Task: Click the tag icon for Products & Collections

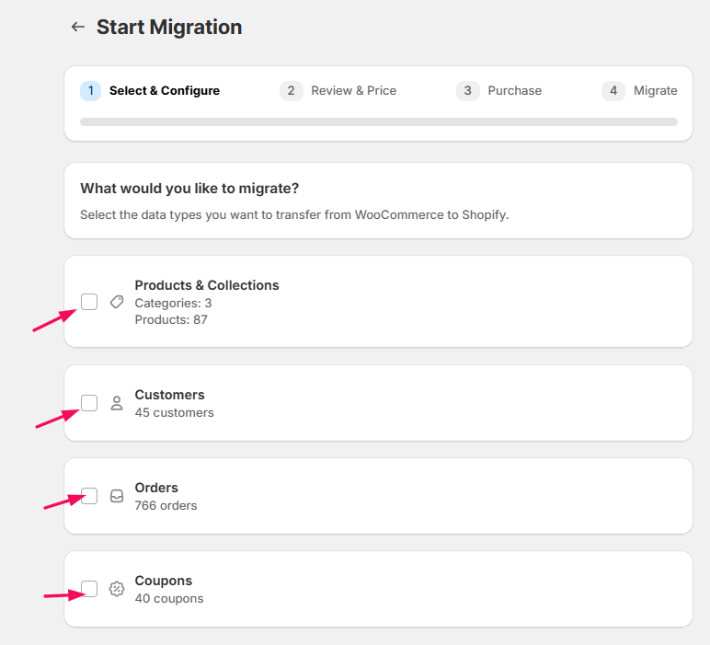Action: (116, 302)
